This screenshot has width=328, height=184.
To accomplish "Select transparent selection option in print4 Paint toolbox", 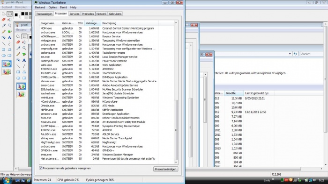I will coord(7,71).
